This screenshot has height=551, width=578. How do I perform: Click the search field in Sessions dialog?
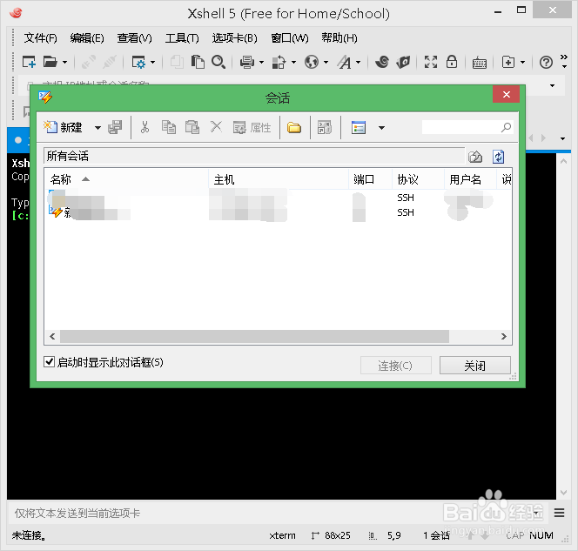click(467, 128)
